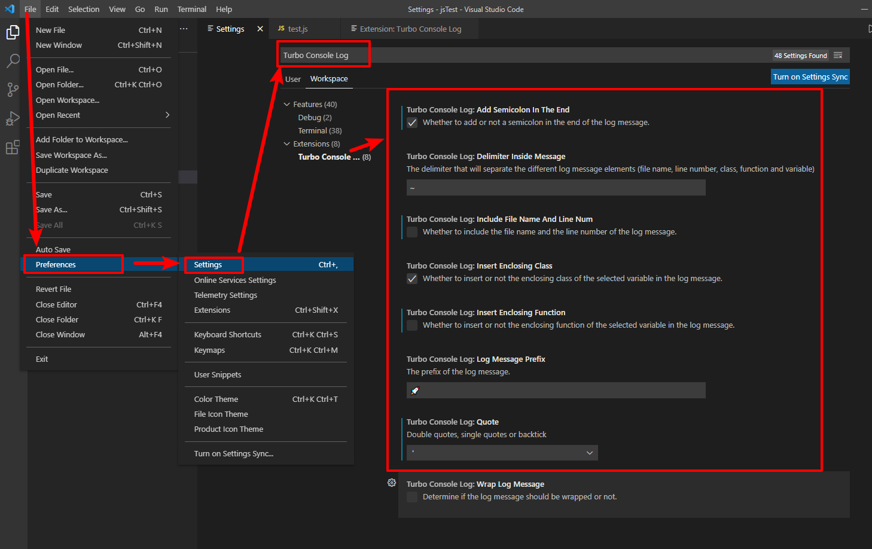
Task: Collapse the Extensions tree section
Action: click(287, 144)
